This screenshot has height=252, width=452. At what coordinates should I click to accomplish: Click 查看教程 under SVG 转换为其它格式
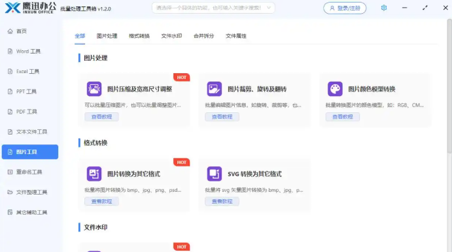coord(222,201)
